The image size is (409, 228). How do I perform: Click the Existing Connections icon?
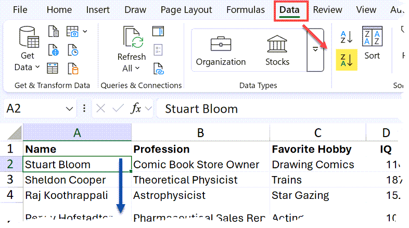click(73, 69)
